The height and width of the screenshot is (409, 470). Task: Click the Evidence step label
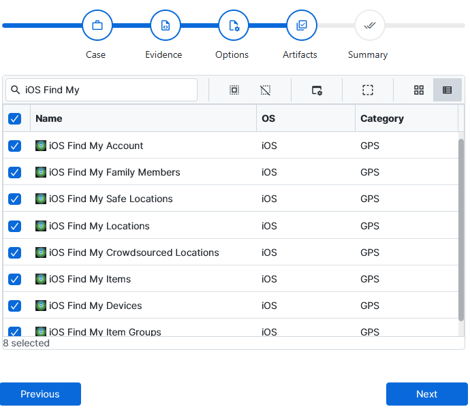tap(163, 55)
